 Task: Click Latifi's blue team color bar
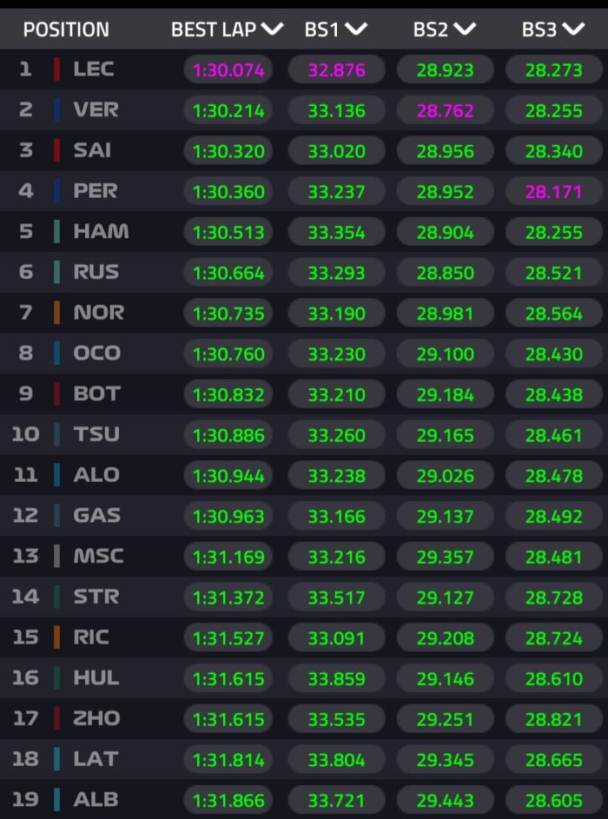click(56, 759)
